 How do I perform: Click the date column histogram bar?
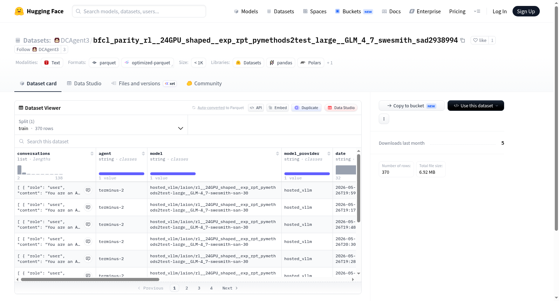pyautogui.click(x=346, y=170)
